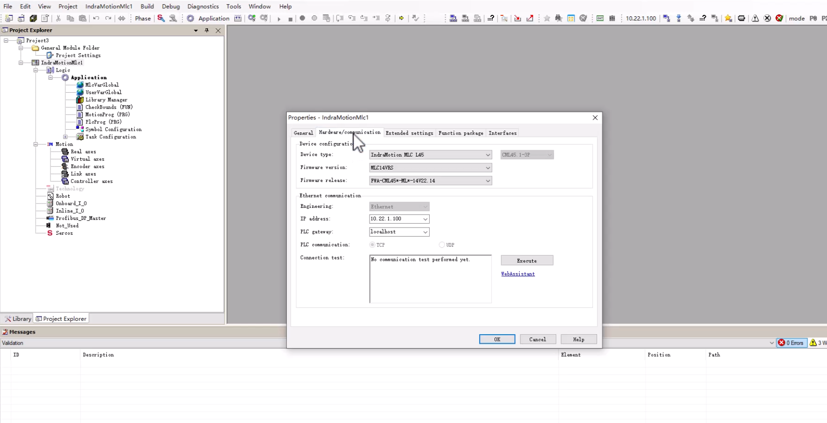Click the binoculars search icon in toolbar
Screen dimensions: 827x423
click(559, 18)
